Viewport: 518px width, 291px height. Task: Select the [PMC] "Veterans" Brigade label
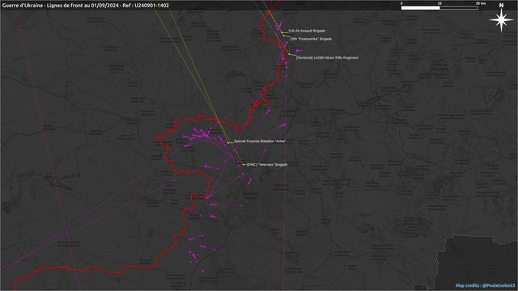tap(267, 165)
